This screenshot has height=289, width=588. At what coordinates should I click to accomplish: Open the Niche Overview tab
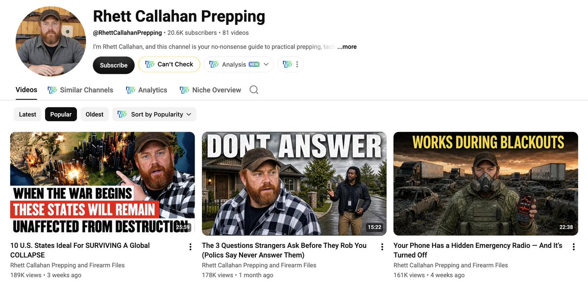click(210, 90)
